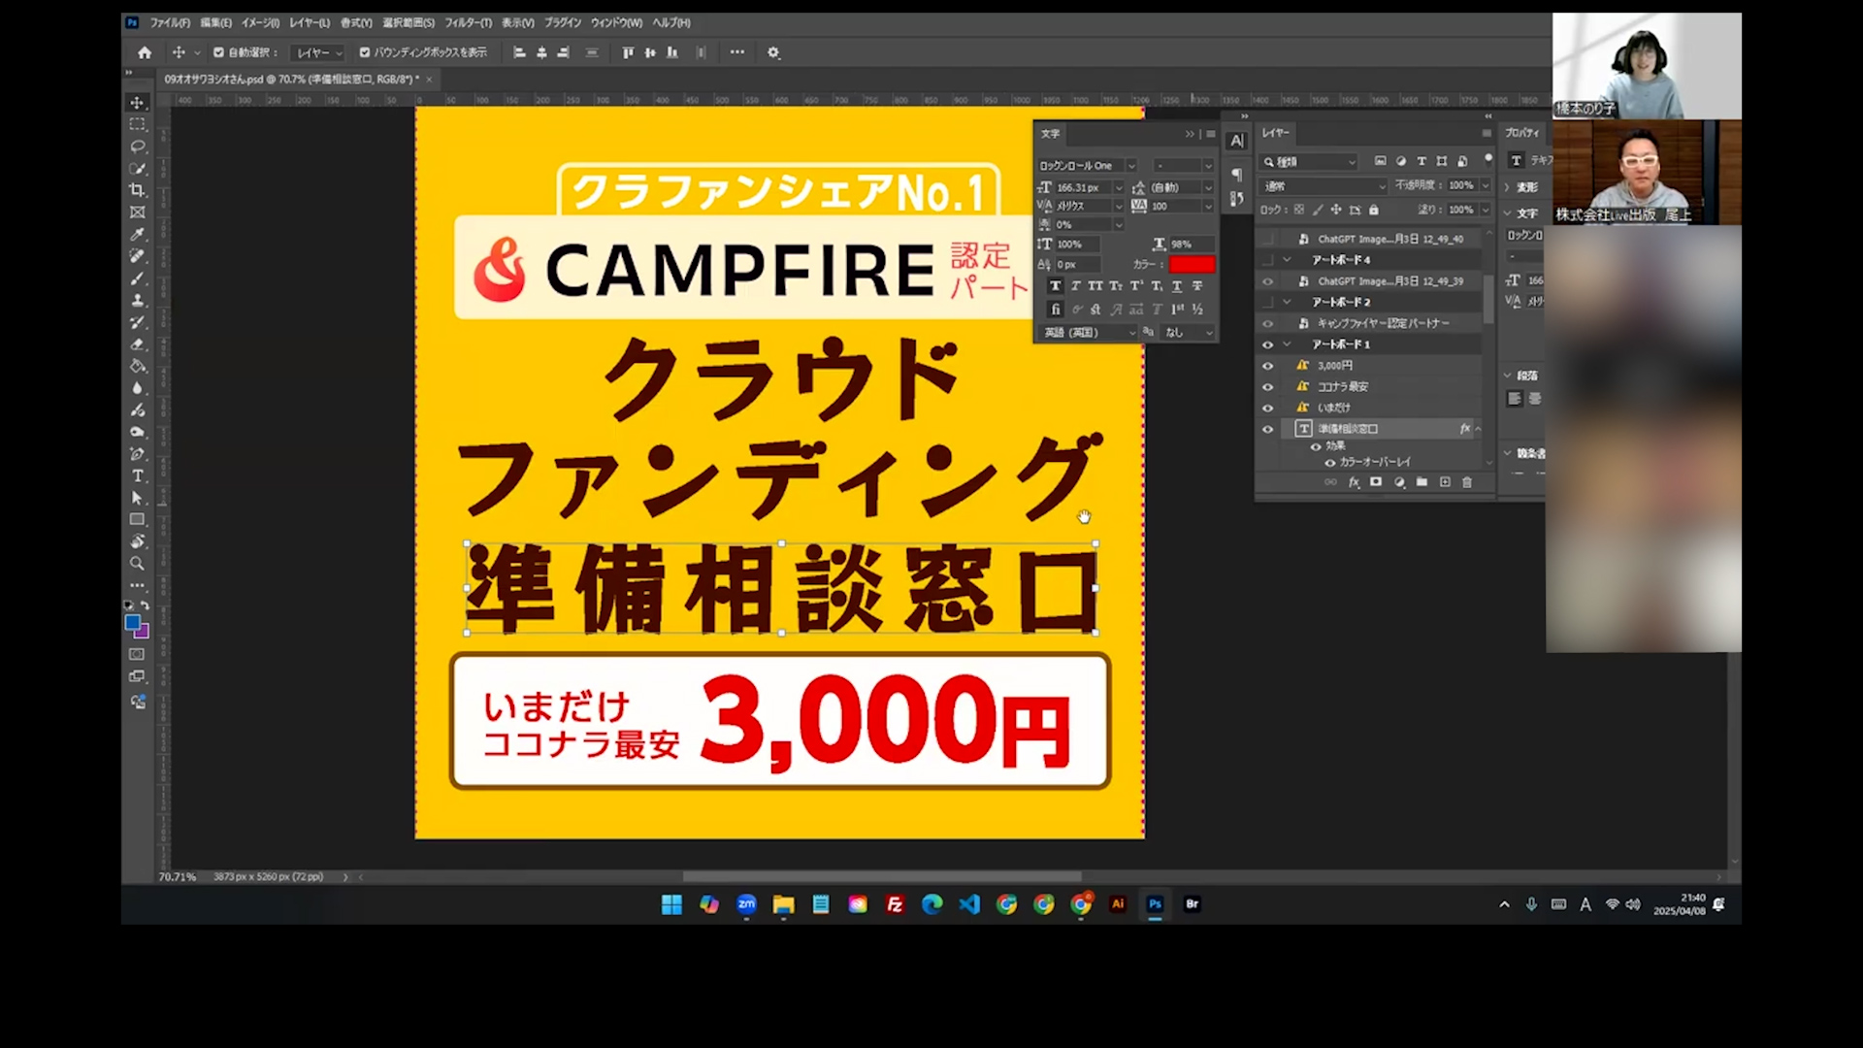
Task: Open the ウィンドウ(W) menu
Action: coord(616,22)
